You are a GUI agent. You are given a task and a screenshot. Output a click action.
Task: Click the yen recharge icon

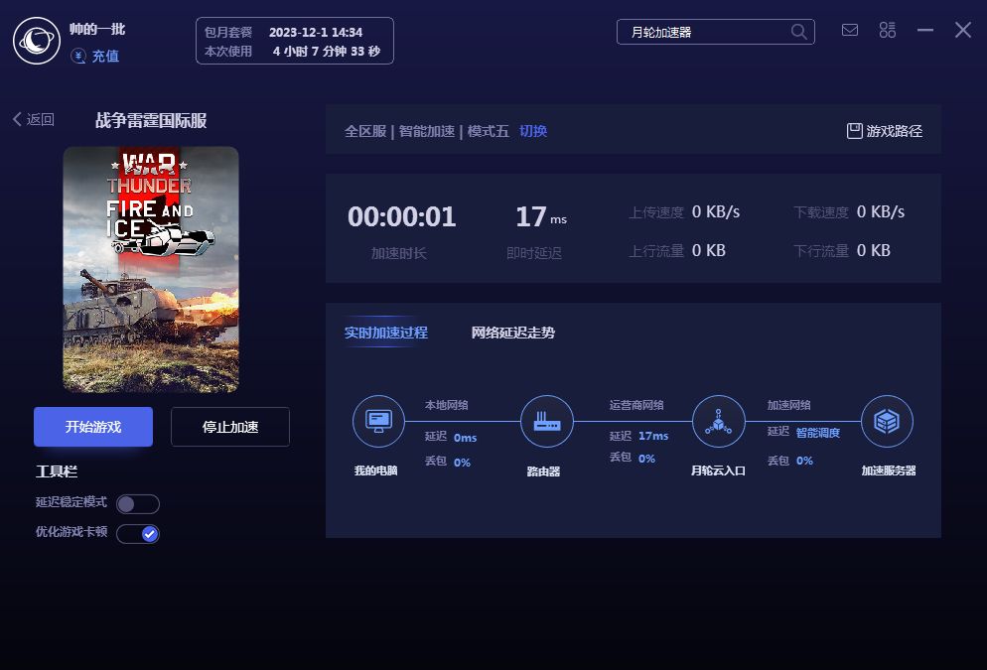[x=78, y=57]
